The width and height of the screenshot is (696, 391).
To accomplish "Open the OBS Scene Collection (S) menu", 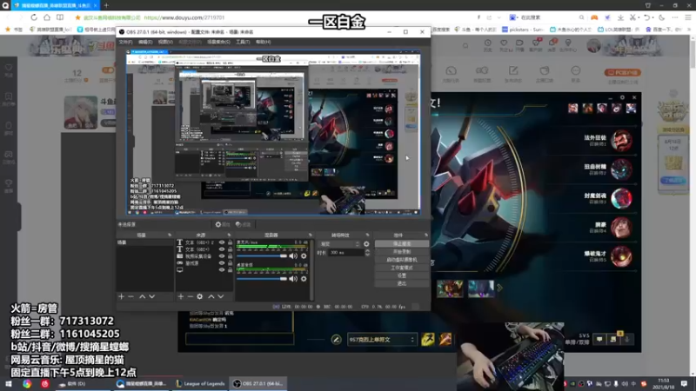I will pyautogui.click(x=218, y=42).
